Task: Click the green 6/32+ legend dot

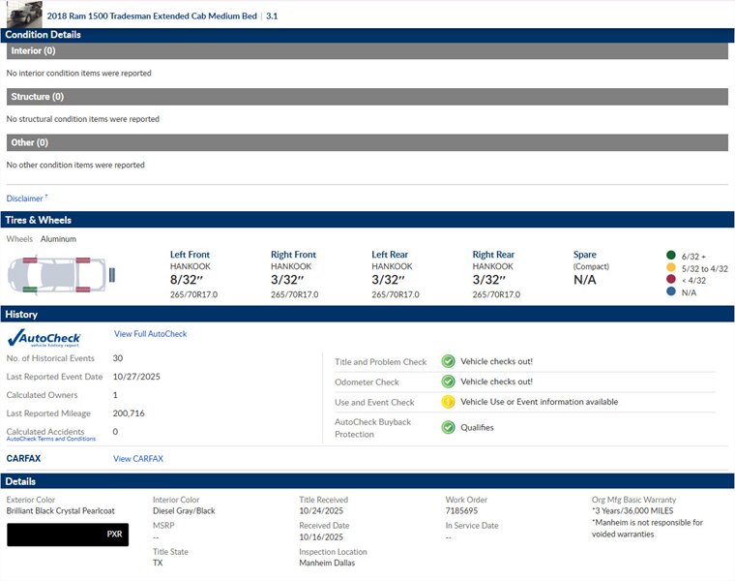Action: click(670, 255)
